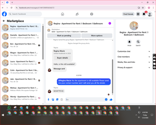Open Wendy apartment conversation

click(x=21, y=98)
